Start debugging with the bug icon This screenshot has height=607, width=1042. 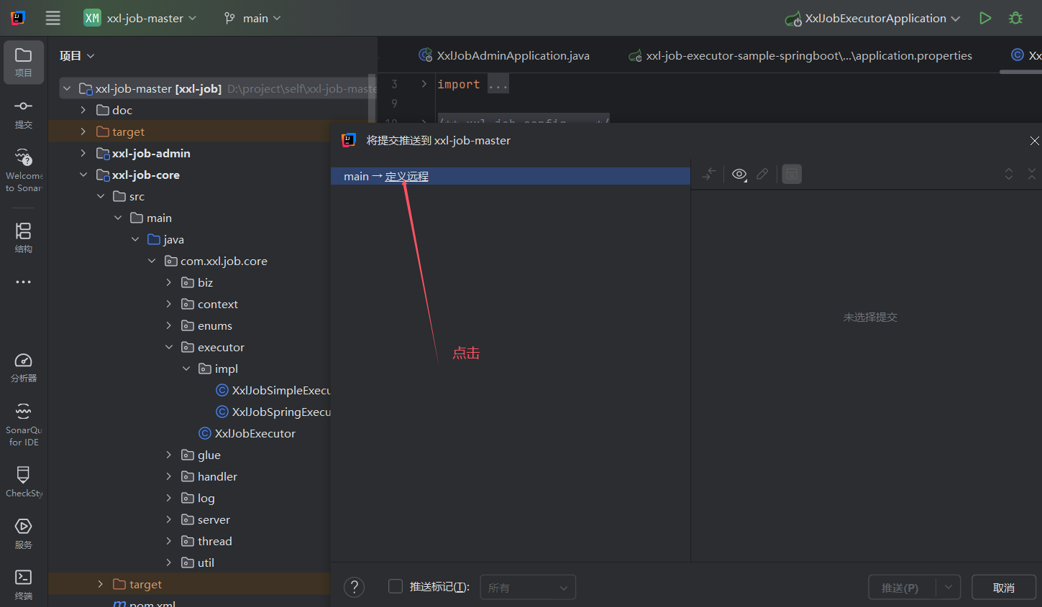[x=1015, y=18]
